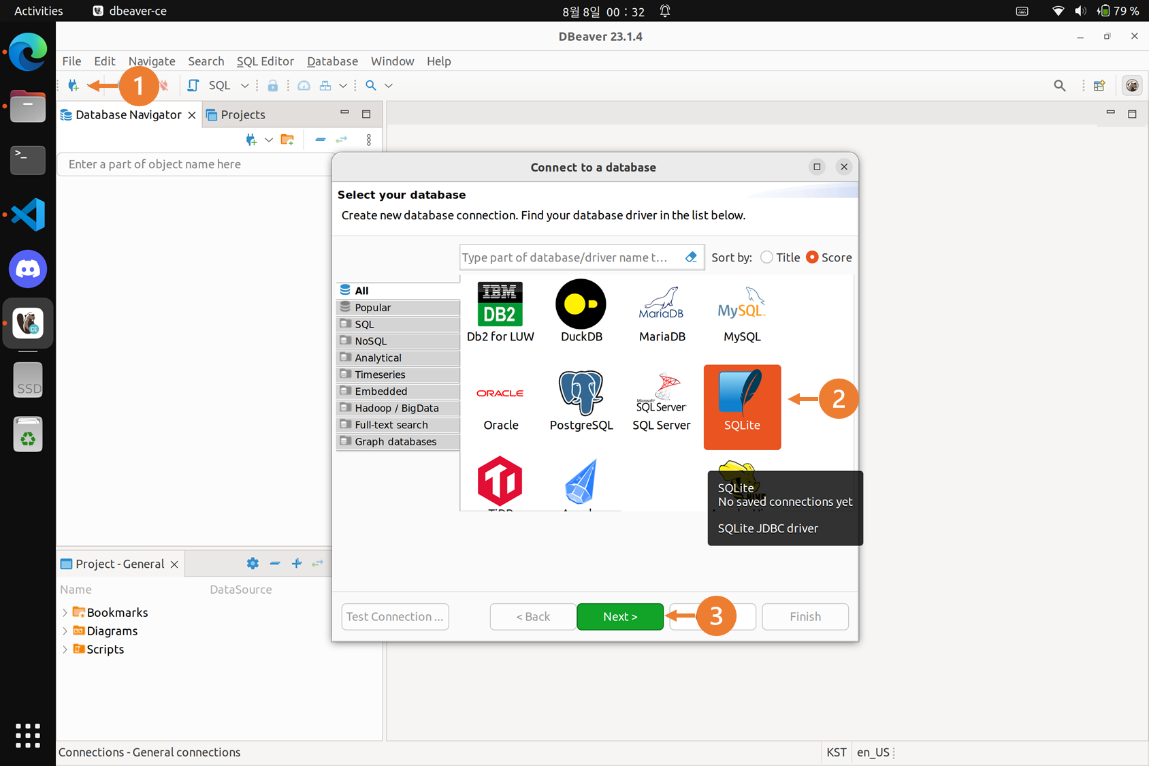Open Visual Studio Code from the dock
Screen dimensions: 1149x766
tap(28, 214)
